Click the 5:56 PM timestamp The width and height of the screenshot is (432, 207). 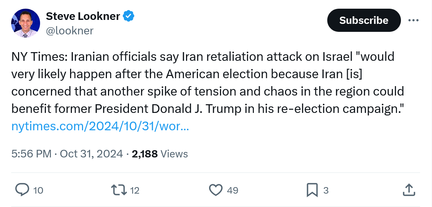[31, 154]
